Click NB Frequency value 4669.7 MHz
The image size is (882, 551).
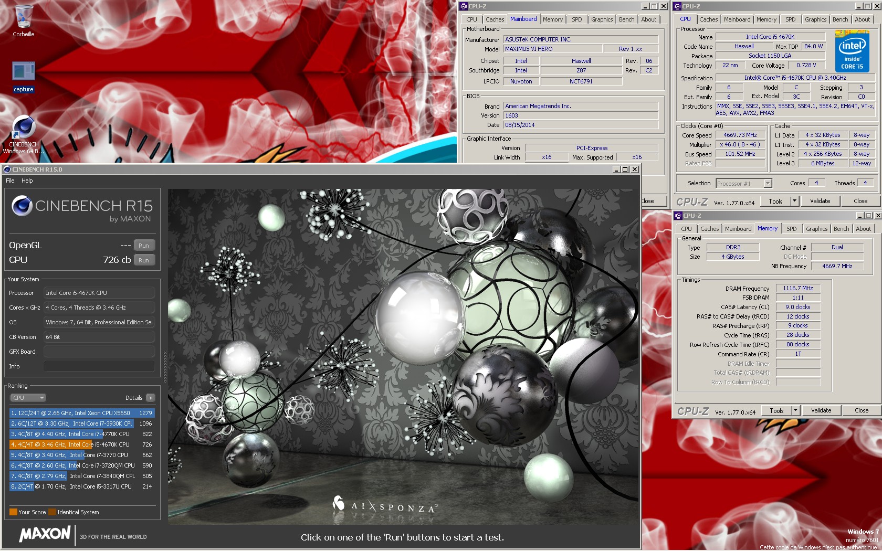[x=837, y=266]
